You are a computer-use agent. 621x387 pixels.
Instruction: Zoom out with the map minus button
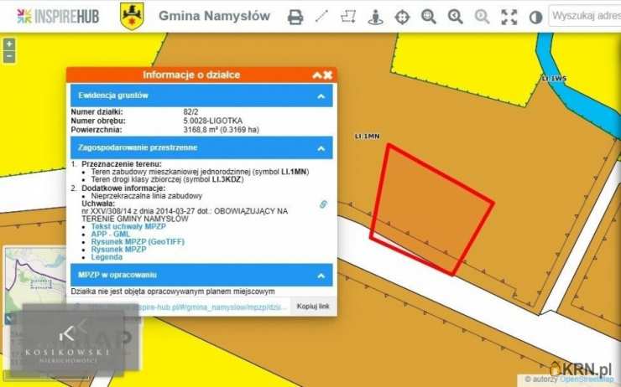tap(9, 56)
